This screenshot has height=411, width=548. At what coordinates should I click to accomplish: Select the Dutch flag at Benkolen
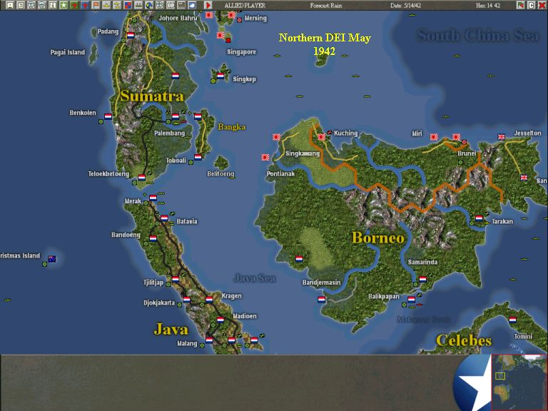[x=108, y=116]
